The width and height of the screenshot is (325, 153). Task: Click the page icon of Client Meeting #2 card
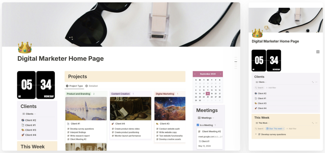[x=200, y=131]
